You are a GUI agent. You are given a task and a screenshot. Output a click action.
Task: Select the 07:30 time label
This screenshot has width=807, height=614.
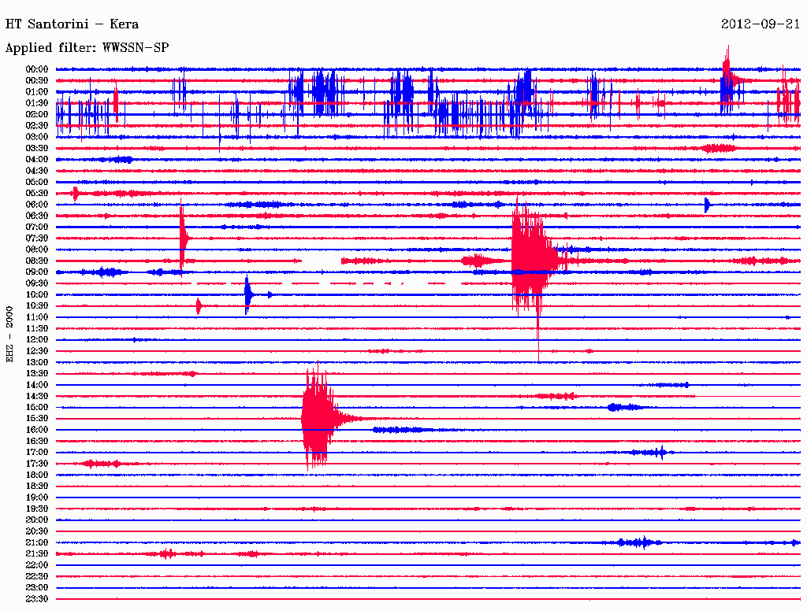pos(37,238)
